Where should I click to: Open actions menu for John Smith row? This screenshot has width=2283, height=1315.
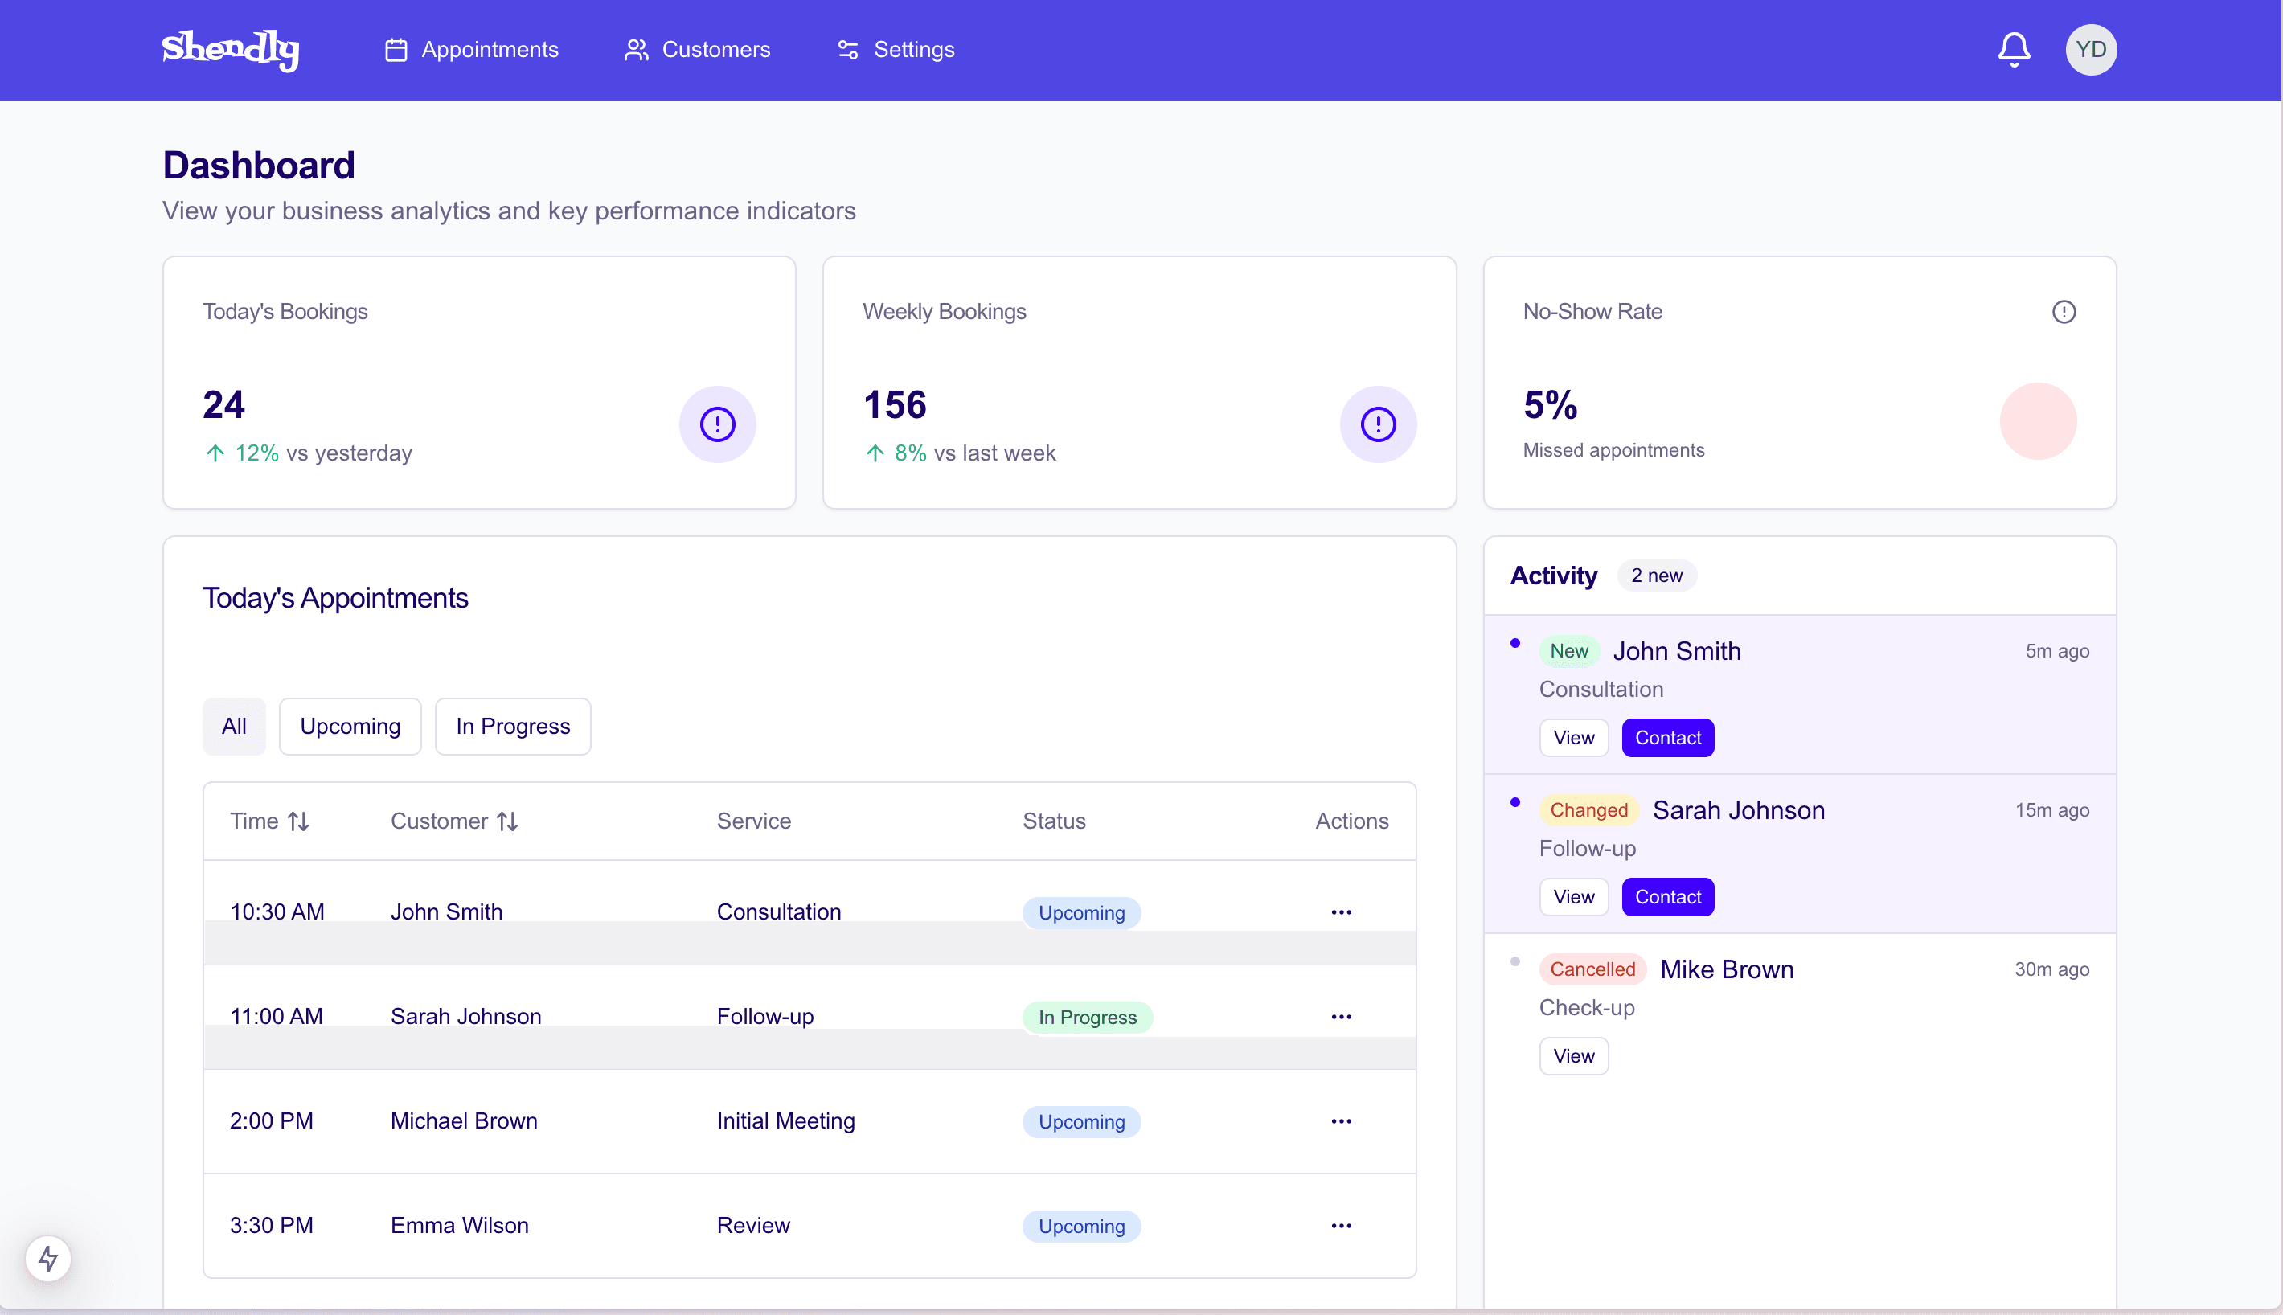[1341, 912]
